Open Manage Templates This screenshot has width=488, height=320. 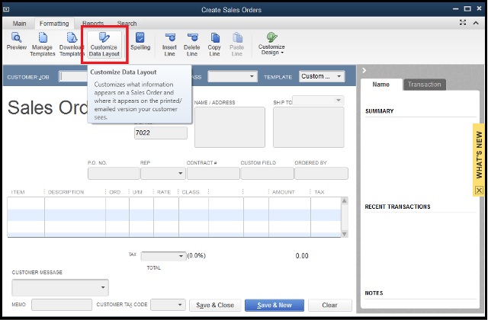point(43,44)
